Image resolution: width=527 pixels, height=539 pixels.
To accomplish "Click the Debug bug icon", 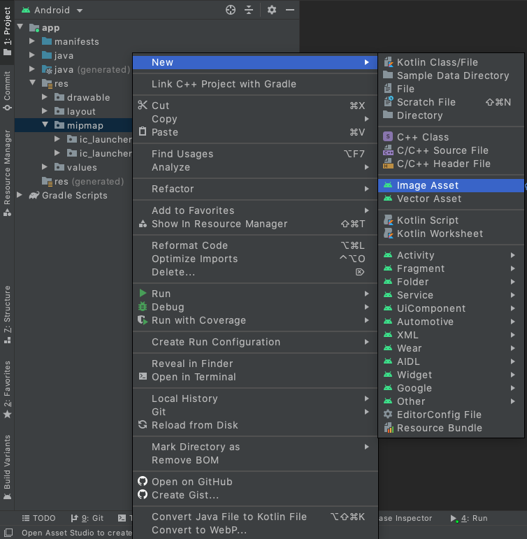I will (x=143, y=307).
